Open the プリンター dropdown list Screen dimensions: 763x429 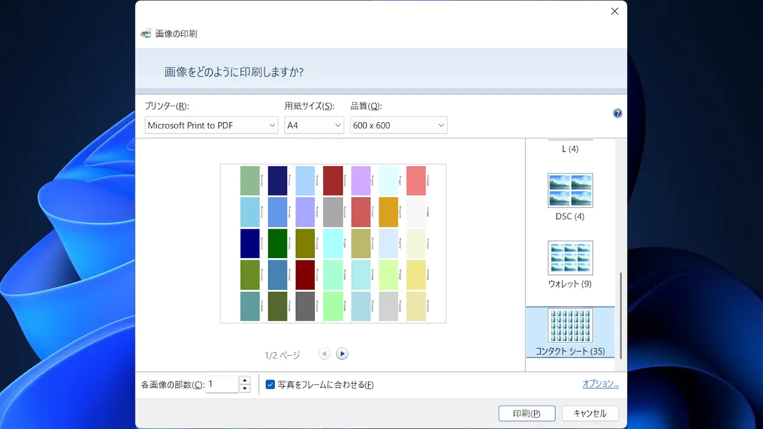(x=212, y=125)
